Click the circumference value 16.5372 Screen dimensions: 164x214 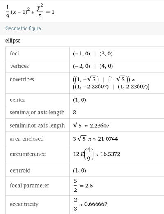110,154
